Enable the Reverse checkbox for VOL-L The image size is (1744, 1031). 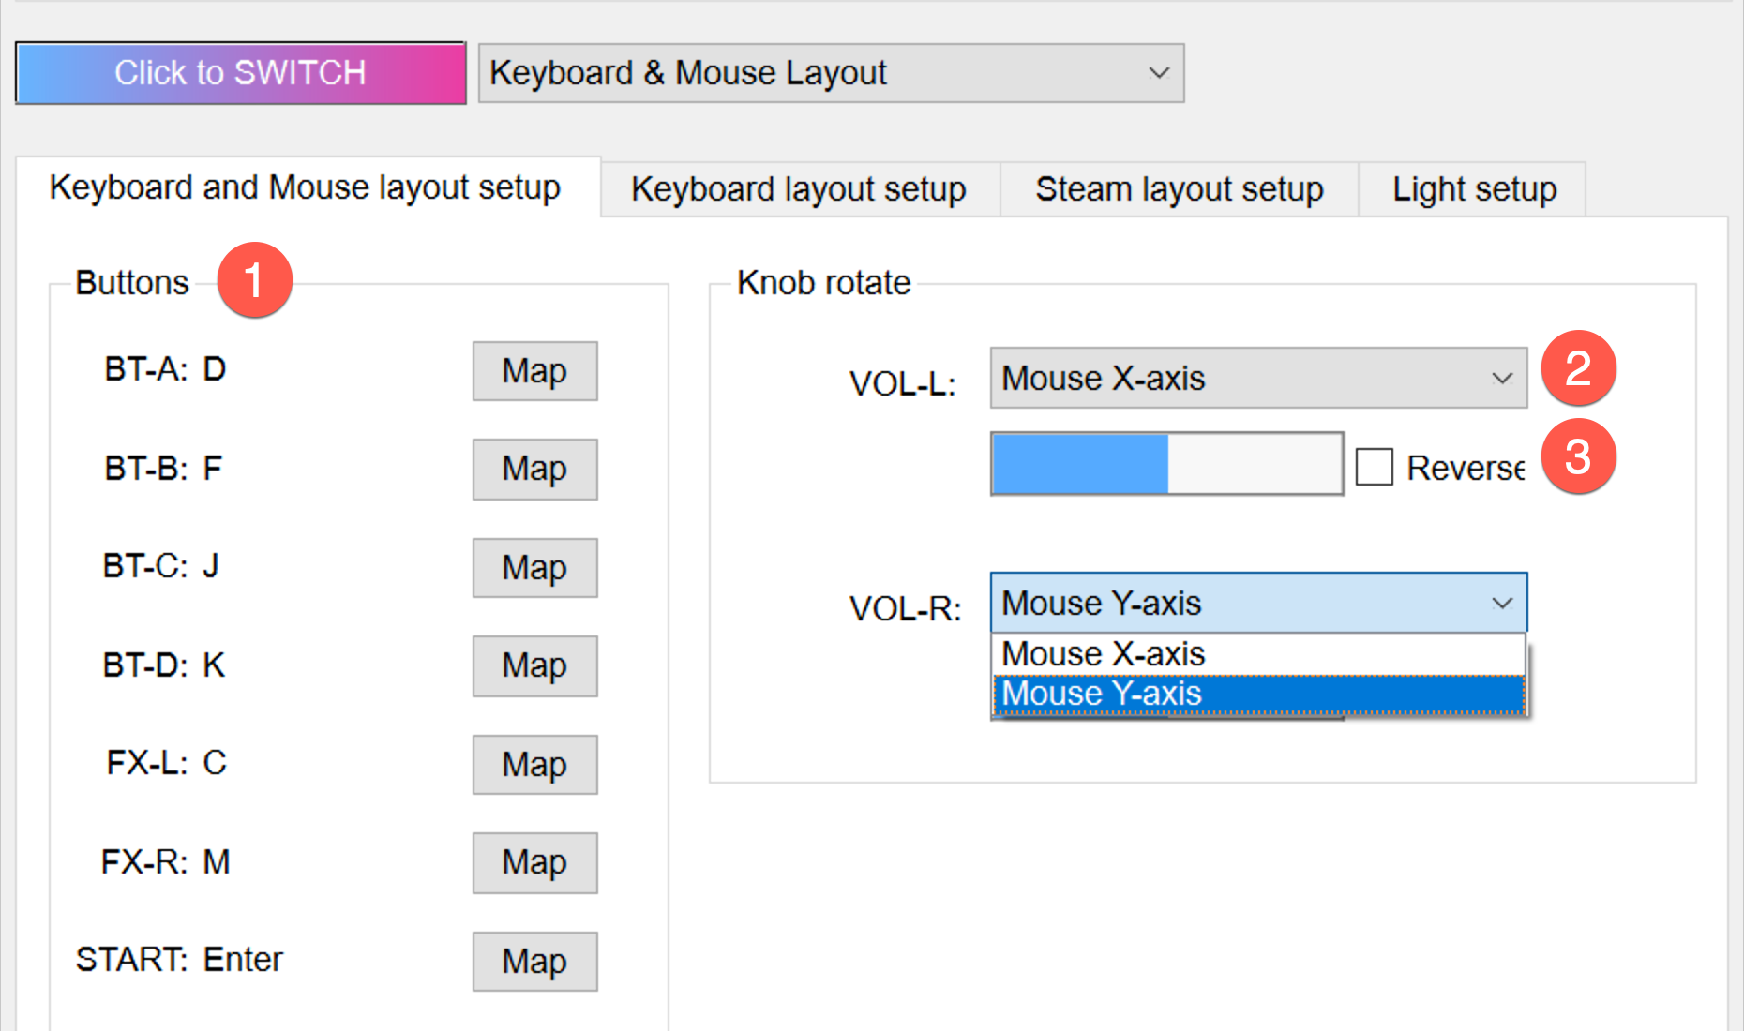[x=1375, y=467]
